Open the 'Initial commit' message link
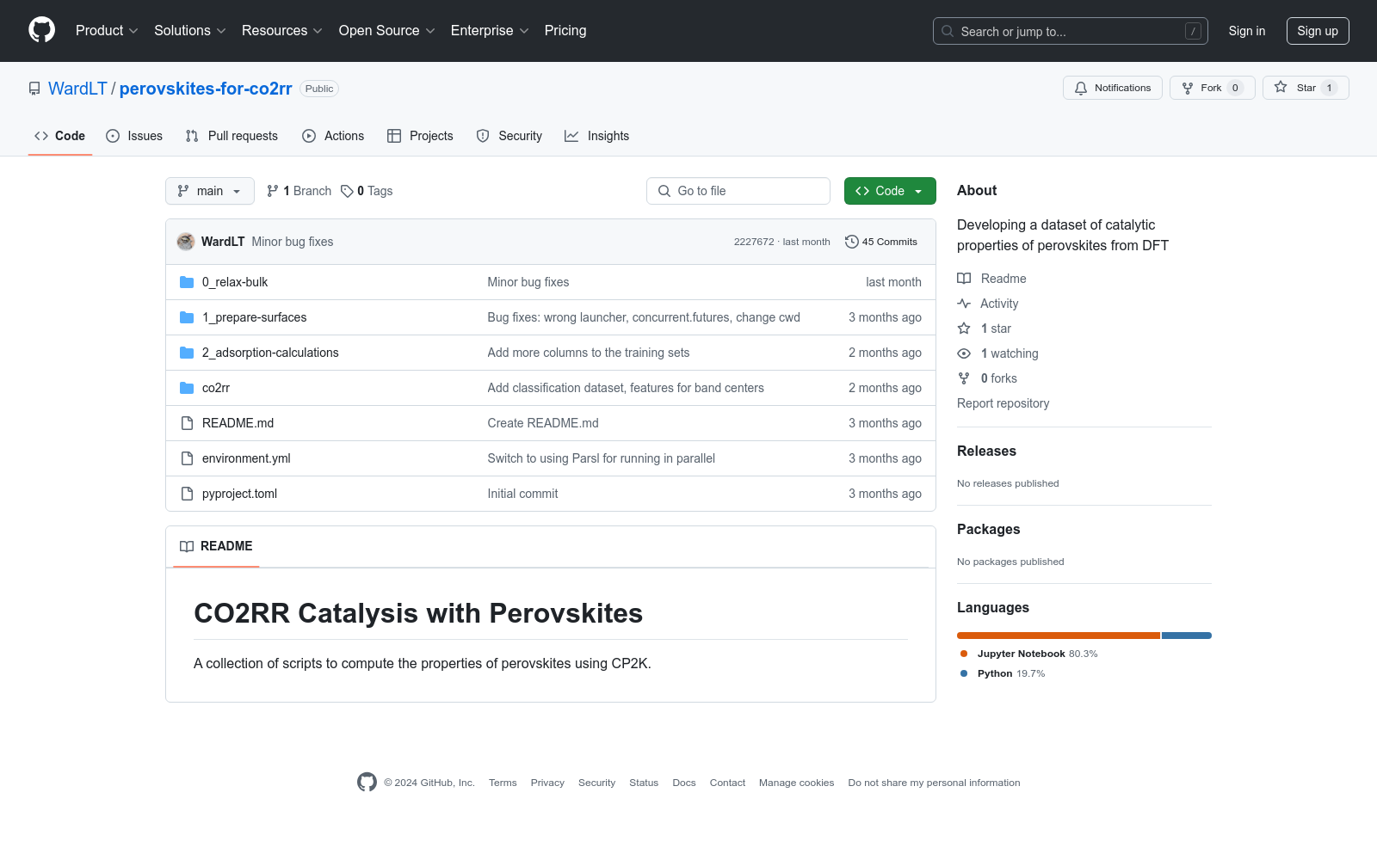The width and height of the screenshot is (1377, 860). coord(523,494)
